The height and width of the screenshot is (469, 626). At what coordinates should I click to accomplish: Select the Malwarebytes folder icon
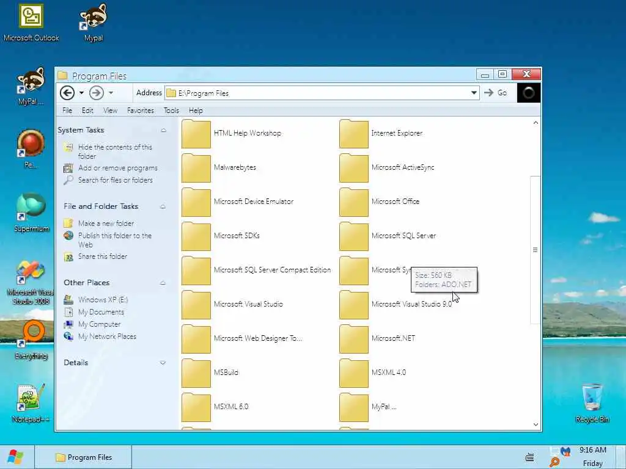coord(196,168)
